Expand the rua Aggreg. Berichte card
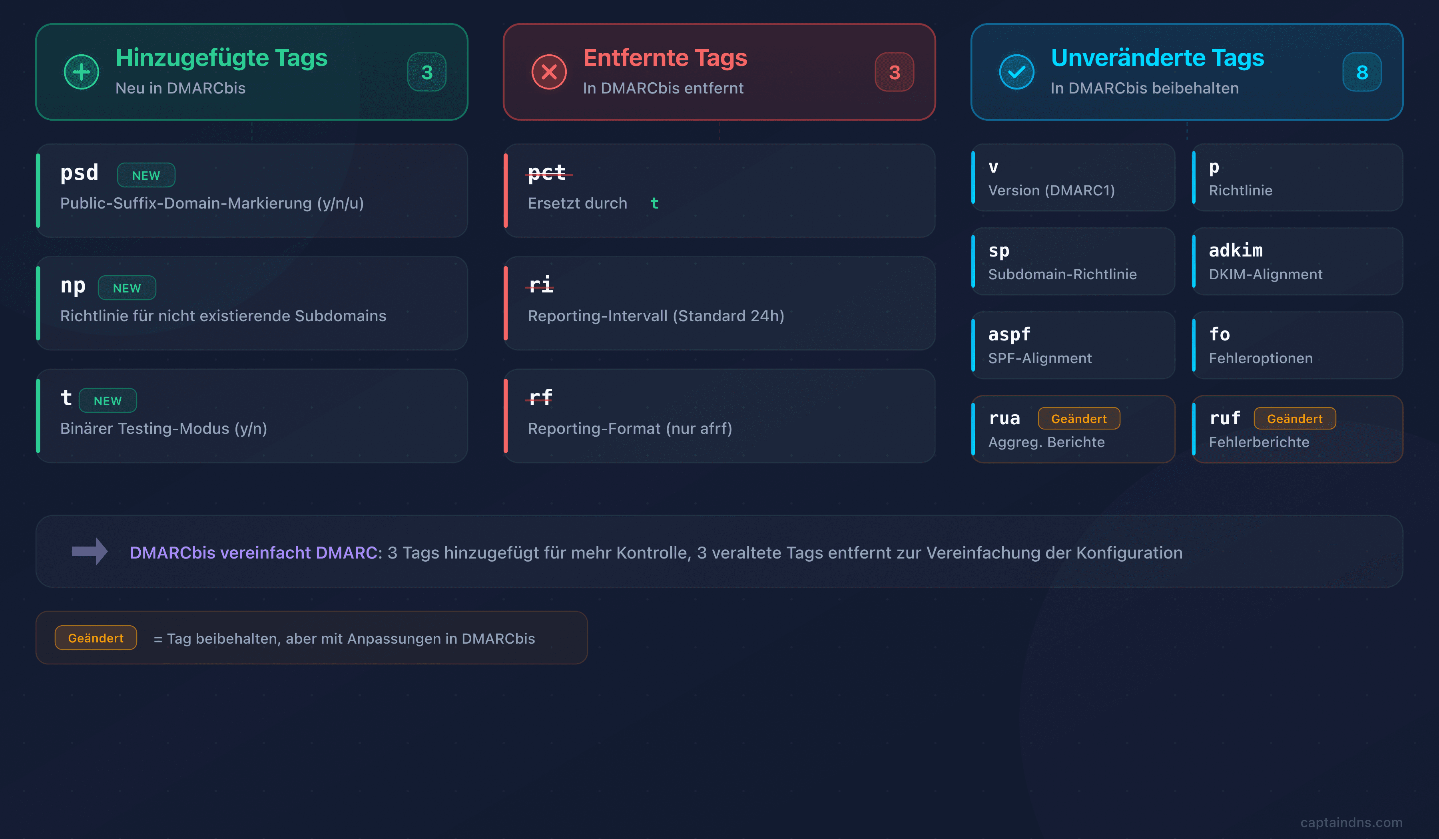 click(1073, 429)
